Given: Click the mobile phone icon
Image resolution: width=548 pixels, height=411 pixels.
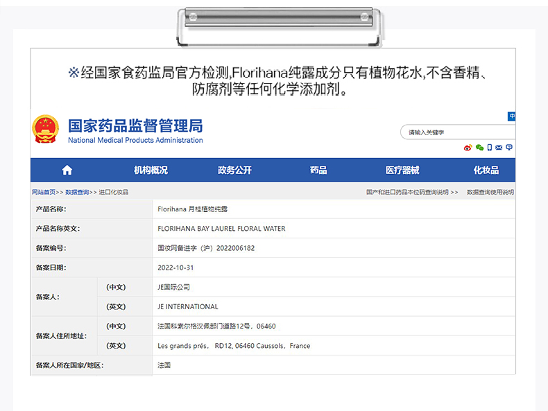Looking at the screenshot, I should click(490, 148).
